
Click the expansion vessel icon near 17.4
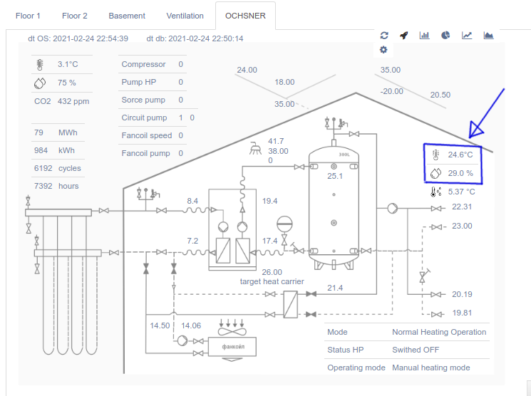(x=284, y=224)
